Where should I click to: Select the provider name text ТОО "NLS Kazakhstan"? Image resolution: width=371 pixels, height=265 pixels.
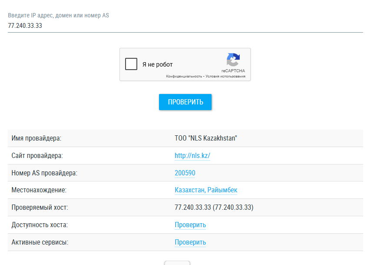[206, 138]
